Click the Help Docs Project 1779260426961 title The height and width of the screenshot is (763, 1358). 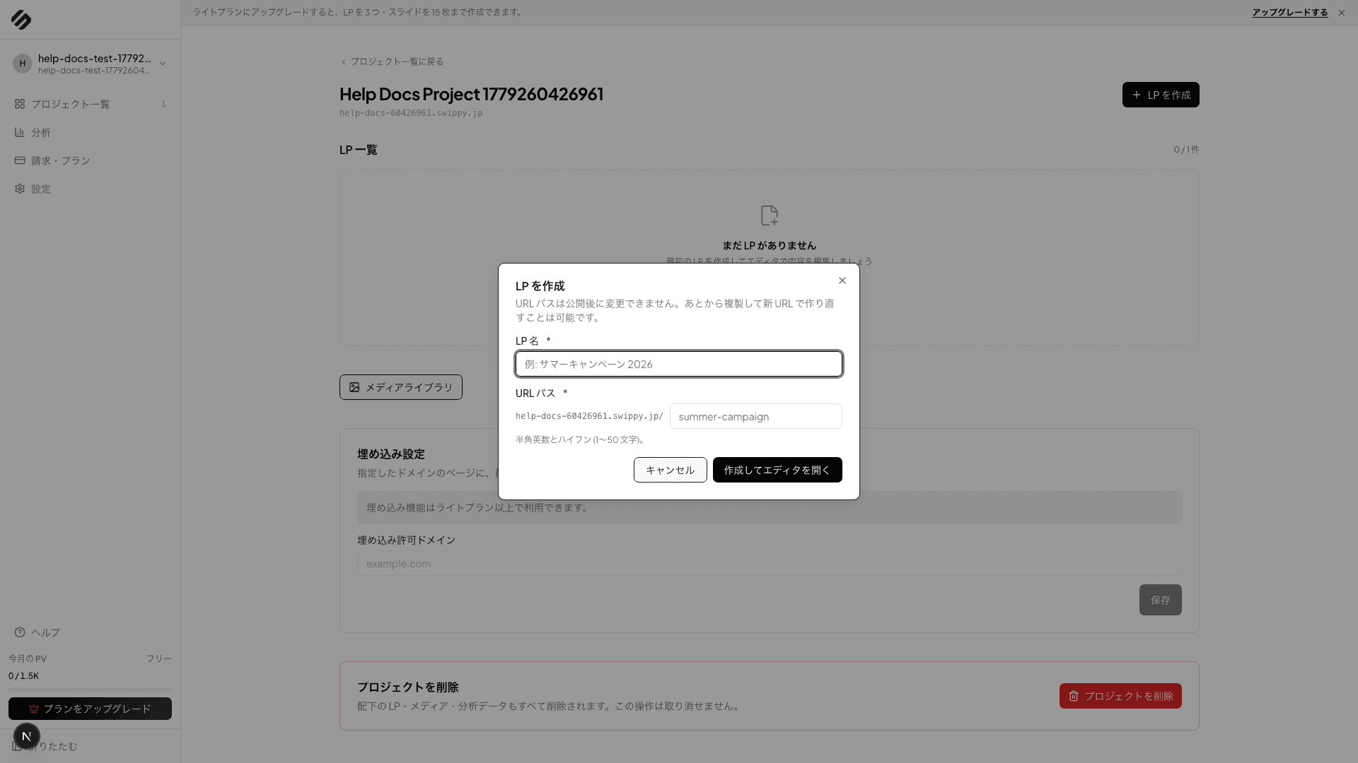(x=472, y=94)
